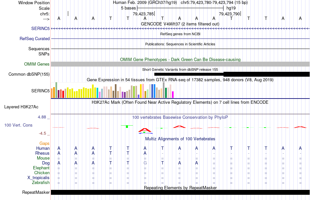Click the SERINC5 label beside the GTEx bars

tap(40, 91)
